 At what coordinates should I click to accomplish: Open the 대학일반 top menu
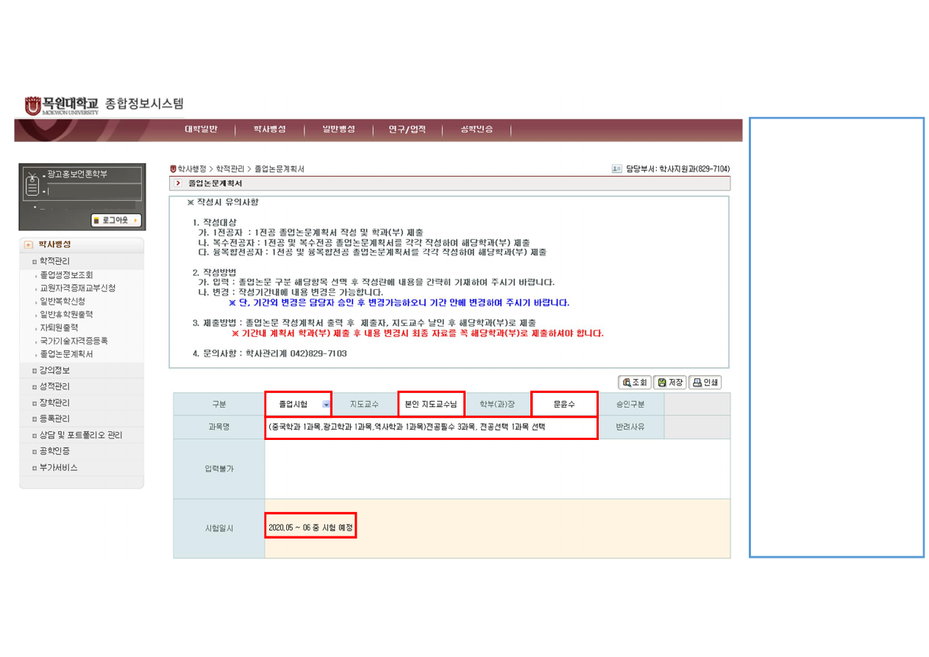[x=201, y=129]
